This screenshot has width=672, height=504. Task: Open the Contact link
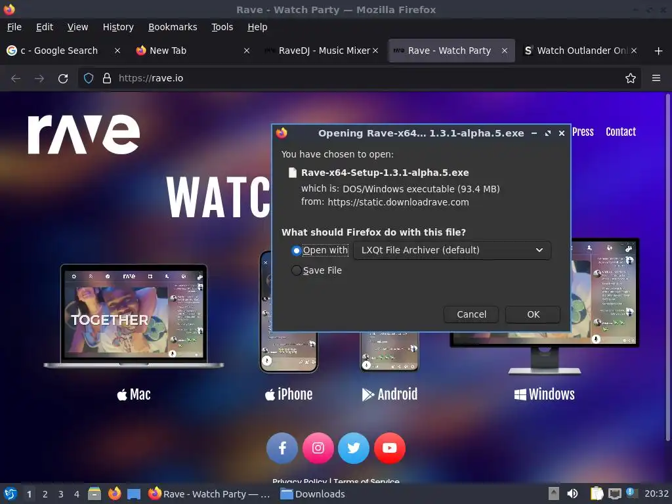click(x=621, y=132)
